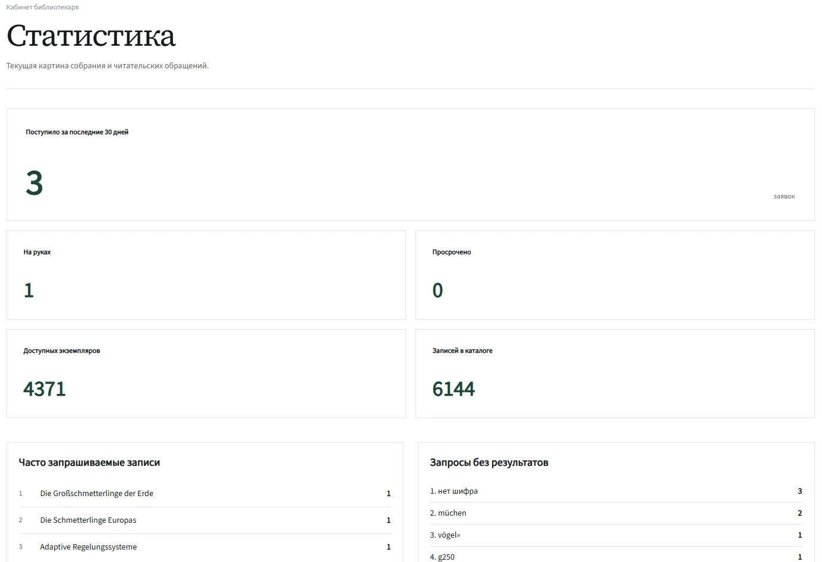The height and width of the screenshot is (562, 822).
Task: Select the 'Просрочено' card label
Action: point(452,252)
